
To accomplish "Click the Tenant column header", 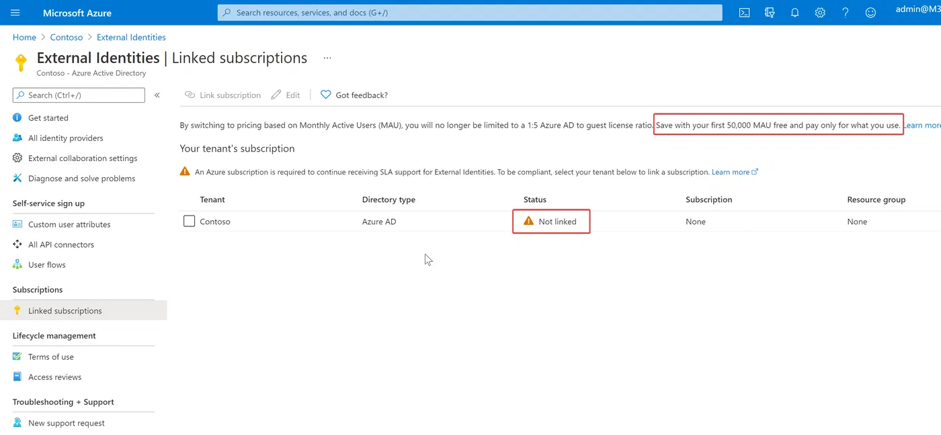I will 212,199.
